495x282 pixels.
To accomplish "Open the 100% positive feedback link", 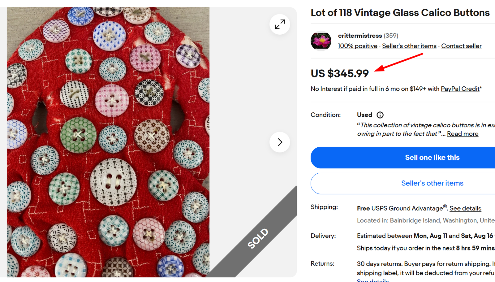I will tap(357, 46).
